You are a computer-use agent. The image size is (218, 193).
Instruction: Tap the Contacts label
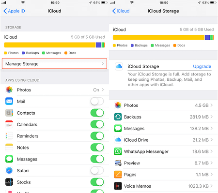26,113
